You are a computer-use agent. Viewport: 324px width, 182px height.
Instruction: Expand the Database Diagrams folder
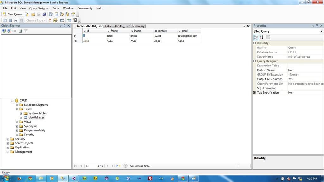(x=17, y=105)
